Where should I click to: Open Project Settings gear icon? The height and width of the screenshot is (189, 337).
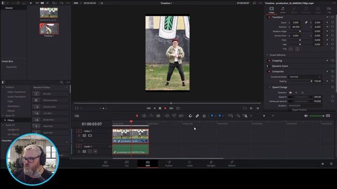tap(331, 164)
